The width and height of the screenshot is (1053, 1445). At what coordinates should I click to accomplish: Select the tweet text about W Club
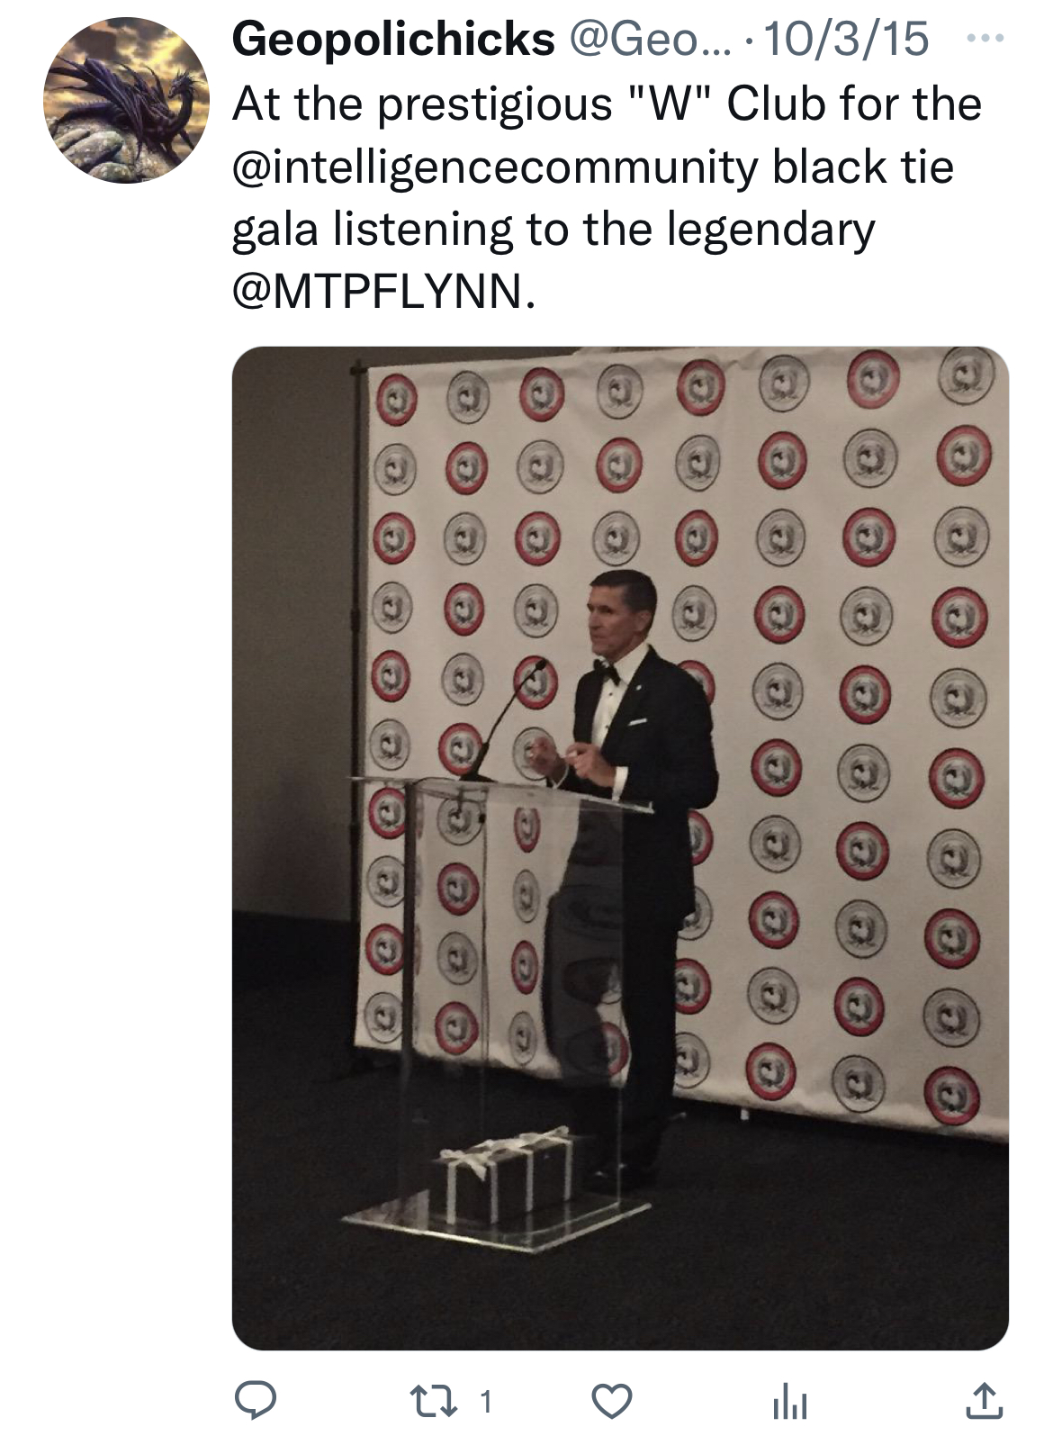point(607,198)
